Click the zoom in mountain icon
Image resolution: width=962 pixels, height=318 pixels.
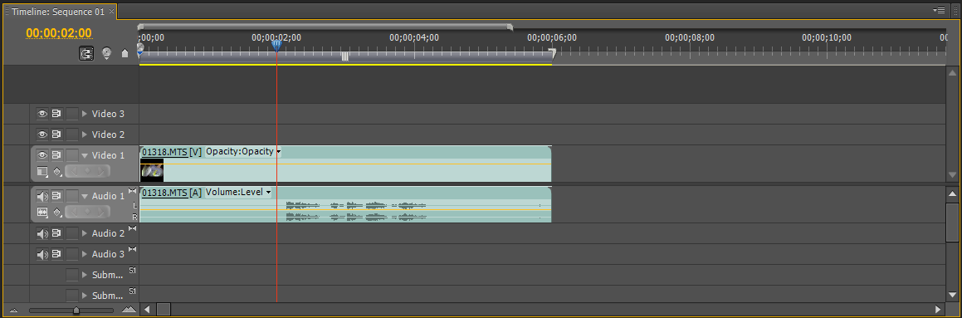click(129, 310)
